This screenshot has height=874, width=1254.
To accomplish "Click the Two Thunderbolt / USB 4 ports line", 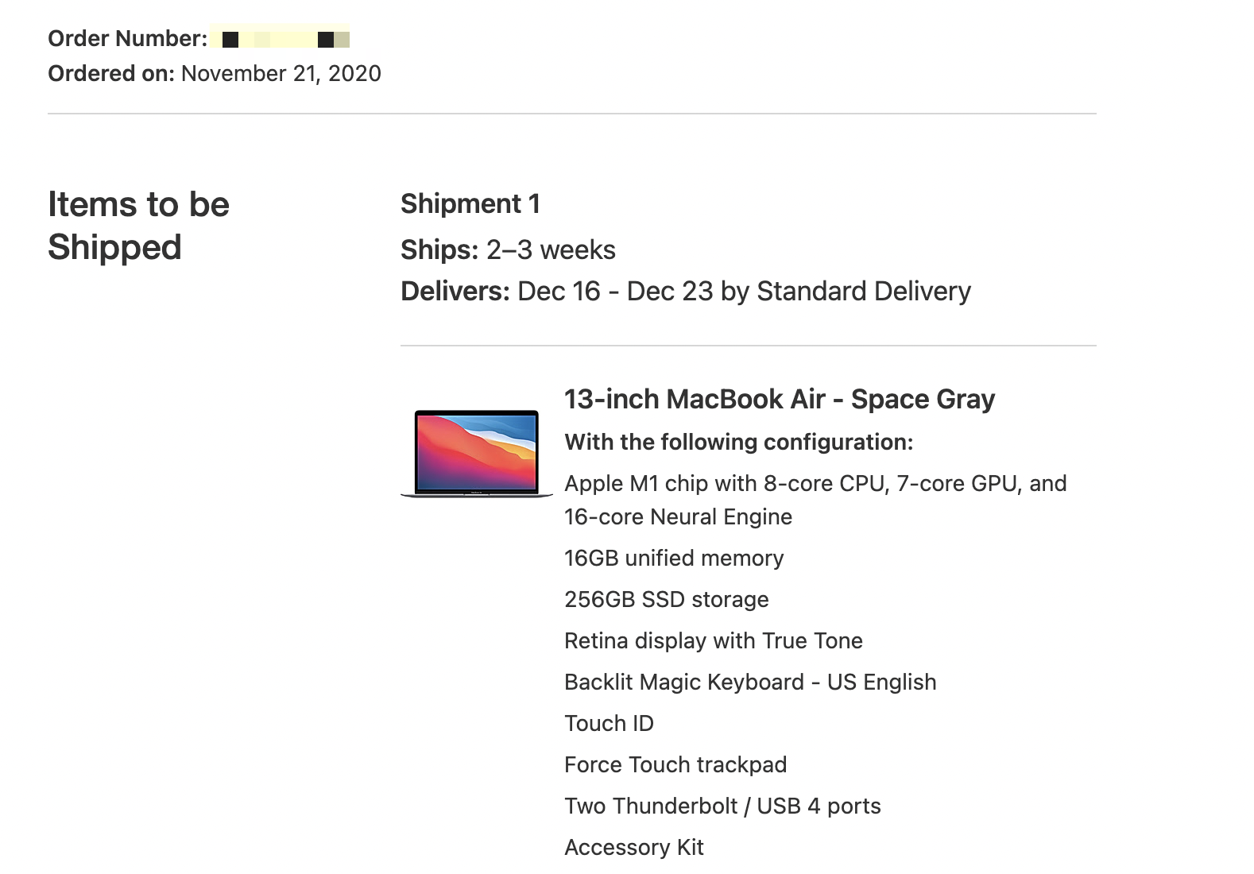I will point(722,806).
